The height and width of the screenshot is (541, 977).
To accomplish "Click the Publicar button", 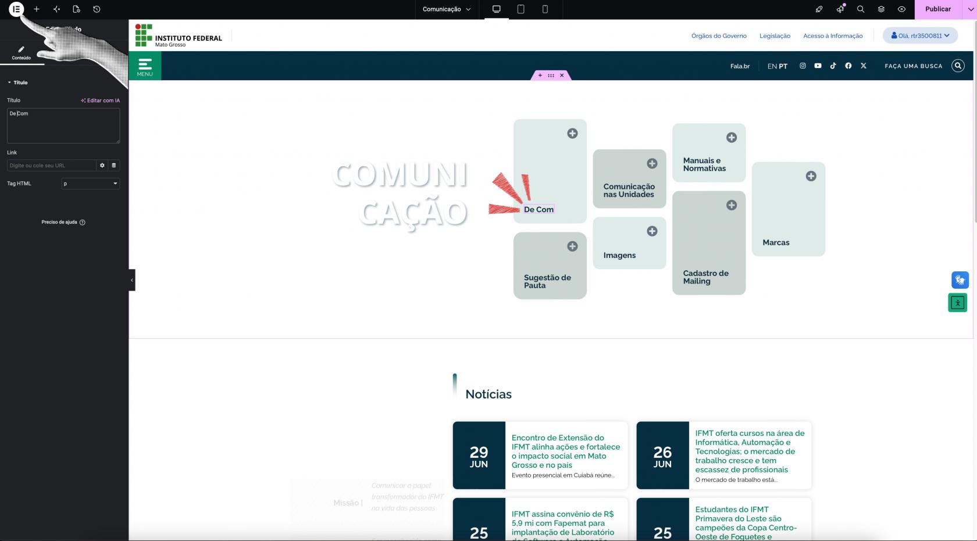I will coord(938,9).
